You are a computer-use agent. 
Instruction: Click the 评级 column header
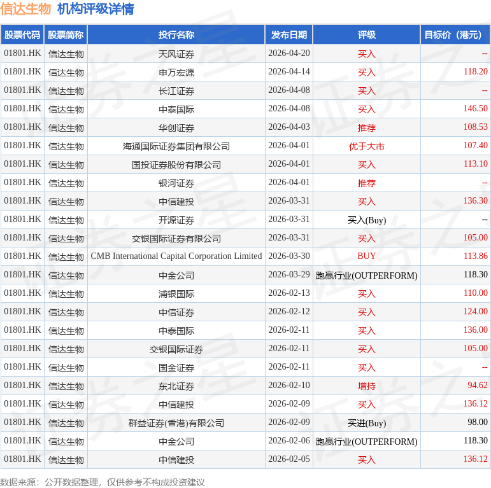pos(367,35)
